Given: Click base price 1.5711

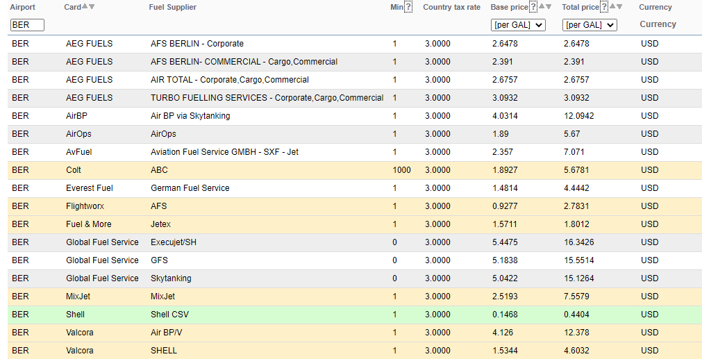Looking at the screenshot, I should (505, 224).
